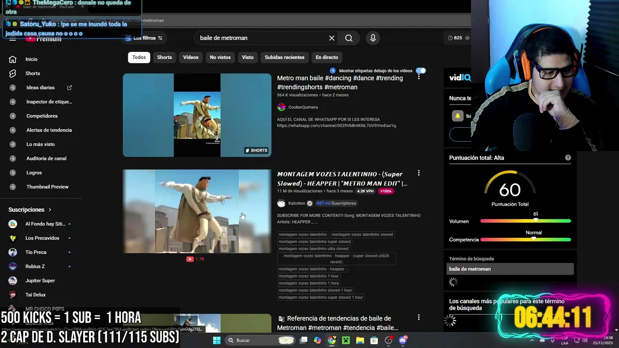Open Windows Start menu
The height and width of the screenshot is (348, 619).
coord(217,340)
